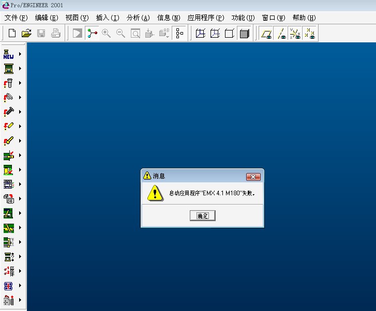Select Wireframe display mode
This screenshot has width=376, height=311.
pos(201,33)
